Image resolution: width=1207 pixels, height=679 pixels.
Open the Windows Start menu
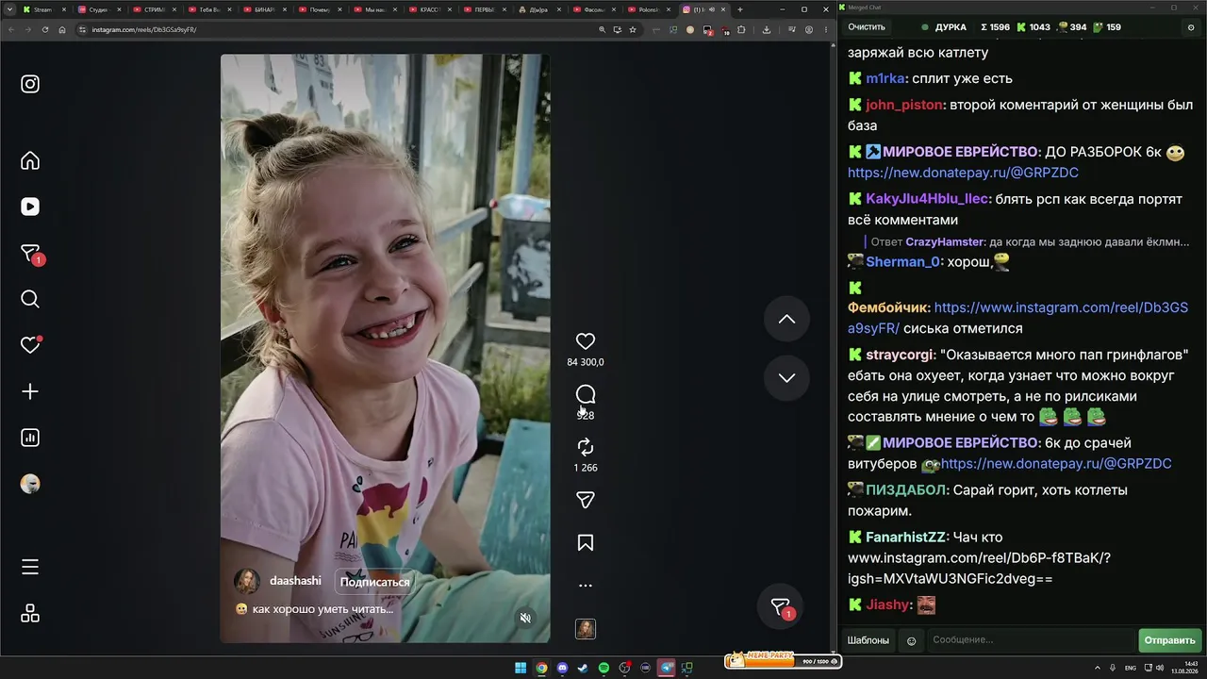(521, 668)
